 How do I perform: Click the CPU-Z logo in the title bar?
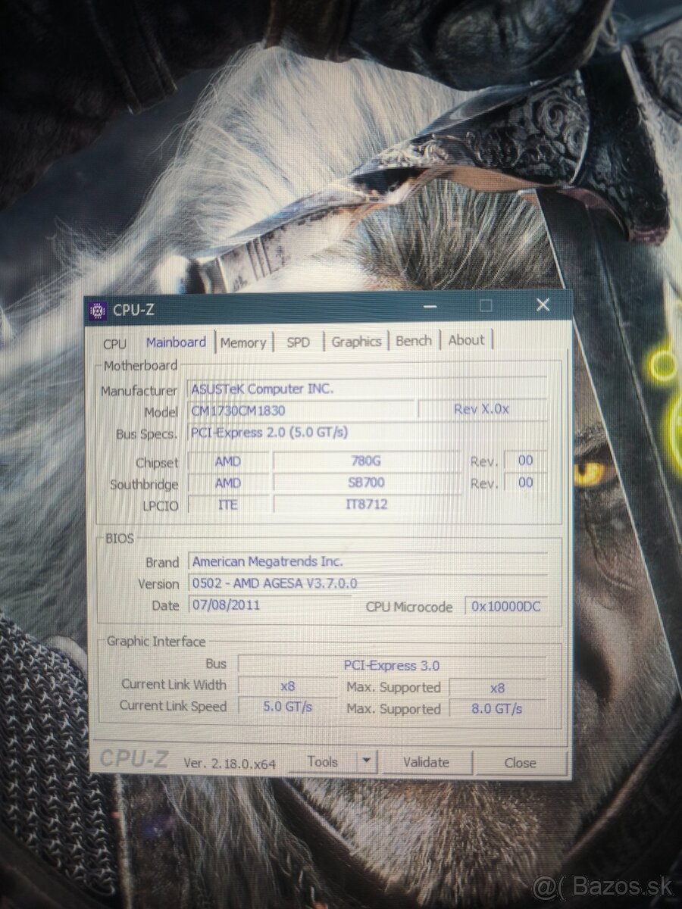98,309
